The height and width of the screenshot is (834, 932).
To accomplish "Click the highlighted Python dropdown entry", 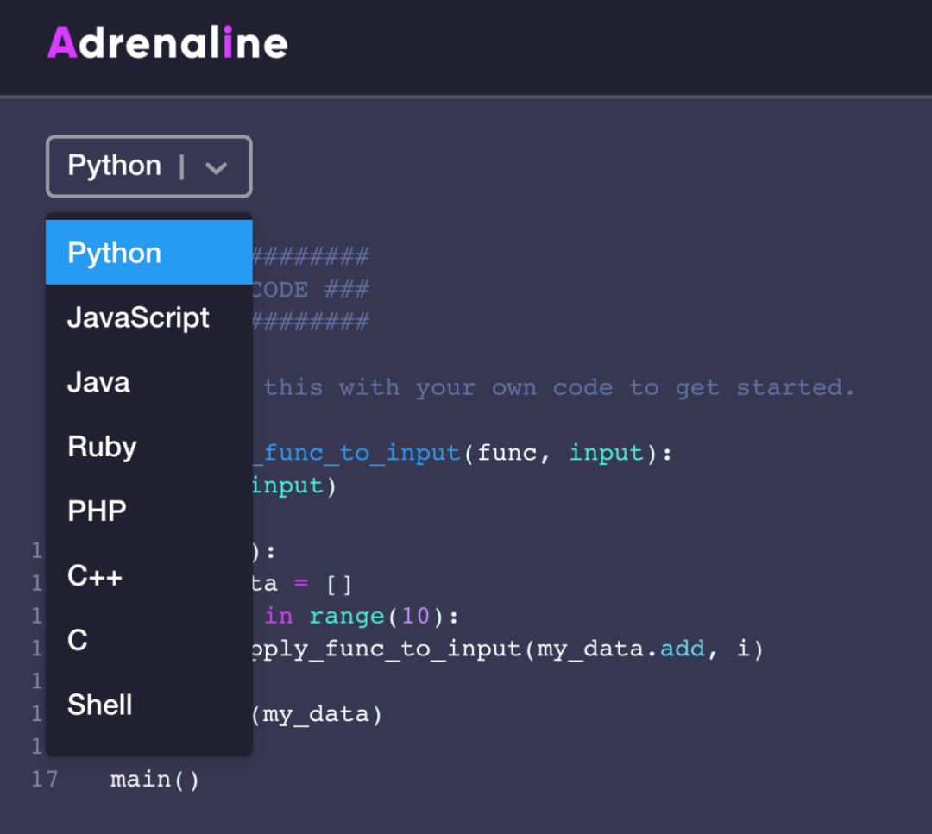I will (x=114, y=252).
